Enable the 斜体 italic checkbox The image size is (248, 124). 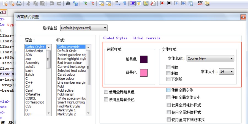[x=168, y=73]
